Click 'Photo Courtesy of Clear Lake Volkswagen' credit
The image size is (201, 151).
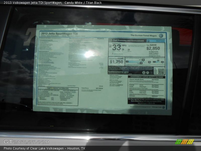pos(34,148)
